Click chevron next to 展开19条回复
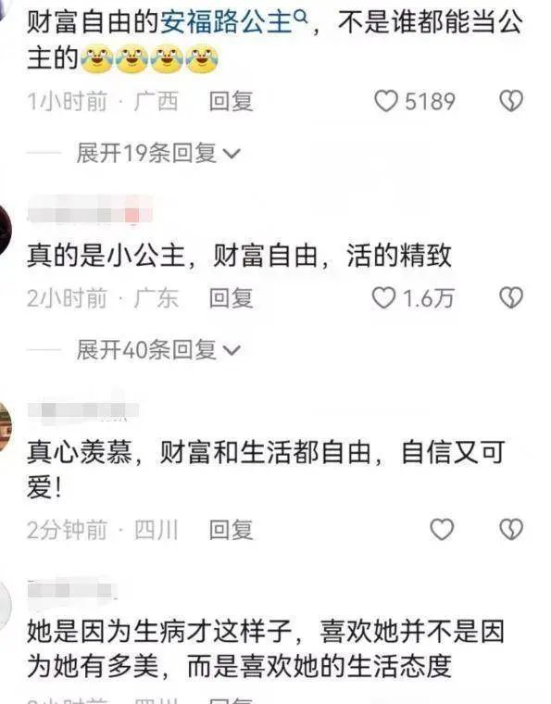Screen dimensions: 551x704 point(232,154)
